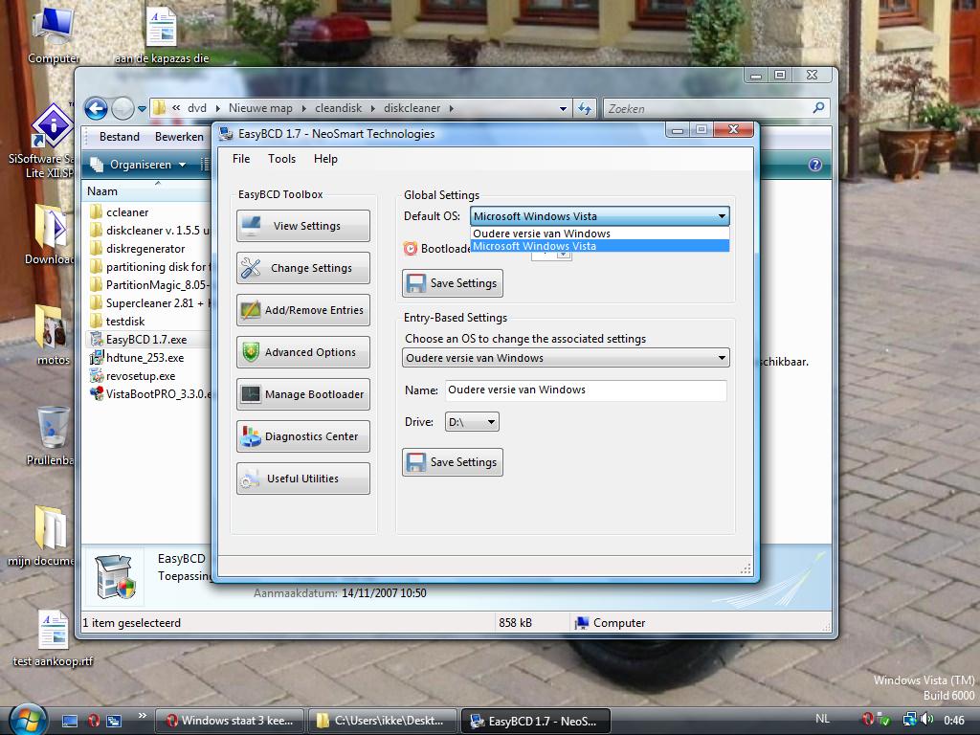Open EasyBCD Help menu
Screen dimensions: 980x735
(x=325, y=159)
